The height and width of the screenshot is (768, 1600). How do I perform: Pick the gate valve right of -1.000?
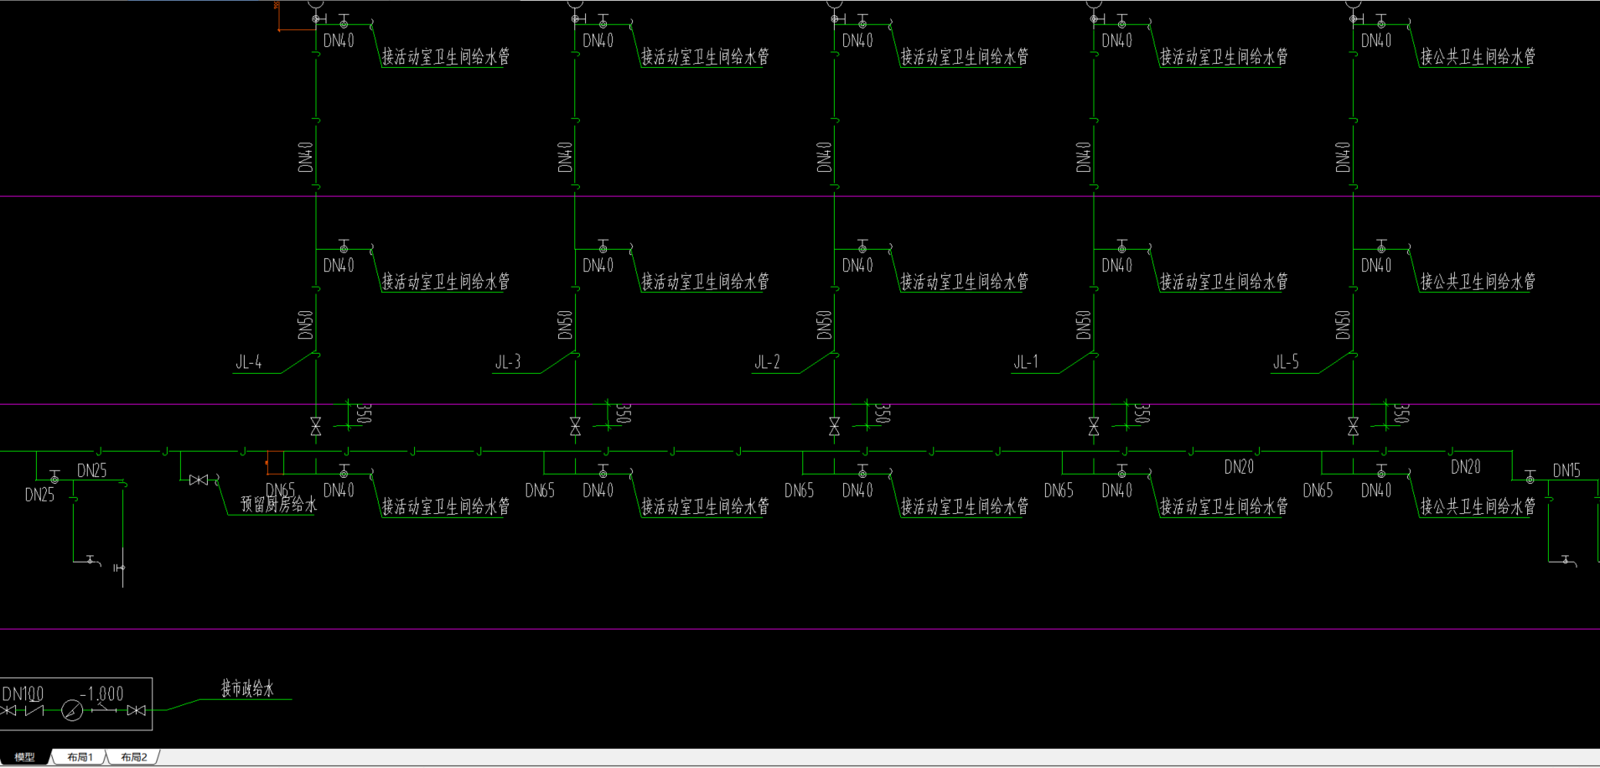136,710
